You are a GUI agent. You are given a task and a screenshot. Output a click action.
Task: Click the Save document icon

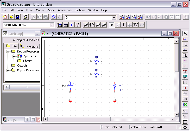[x=18, y=17]
